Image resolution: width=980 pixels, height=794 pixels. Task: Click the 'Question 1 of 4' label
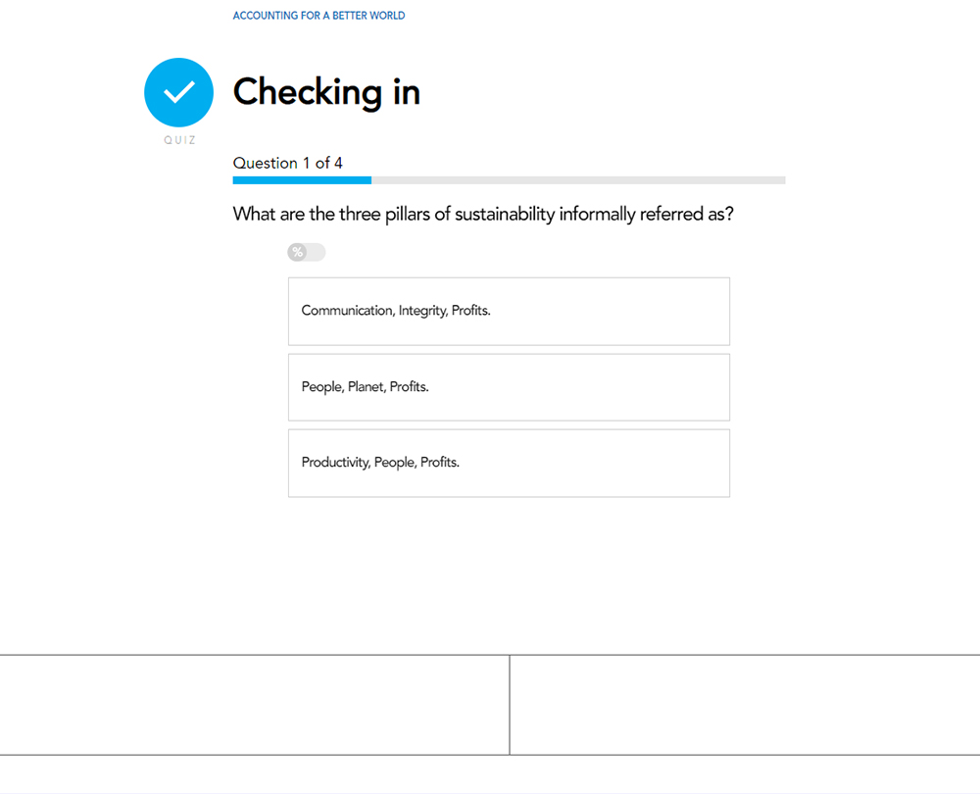pos(288,163)
